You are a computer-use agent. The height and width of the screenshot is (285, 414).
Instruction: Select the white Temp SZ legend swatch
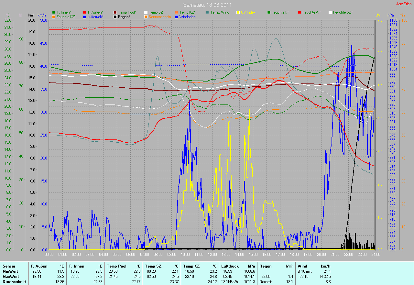point(146,12)
